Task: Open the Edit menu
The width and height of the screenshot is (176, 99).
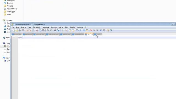Action: point(18,28)
